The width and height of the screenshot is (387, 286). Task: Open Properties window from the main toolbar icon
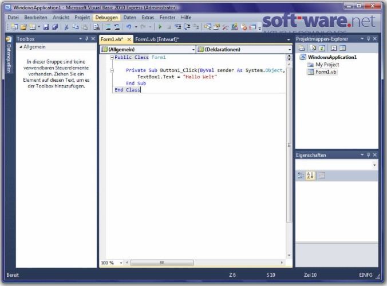point(216,27)
